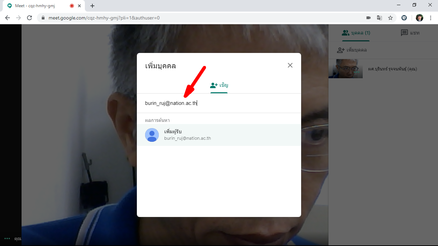Click the email address input field

(x=219, y=103)
